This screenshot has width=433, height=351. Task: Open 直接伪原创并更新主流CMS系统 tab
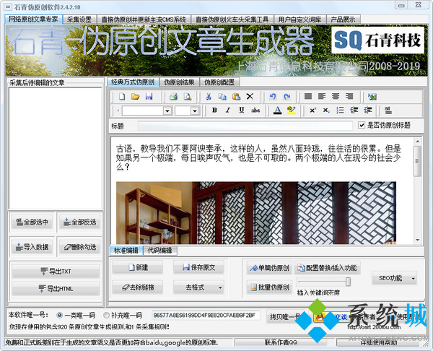point(144,19)
